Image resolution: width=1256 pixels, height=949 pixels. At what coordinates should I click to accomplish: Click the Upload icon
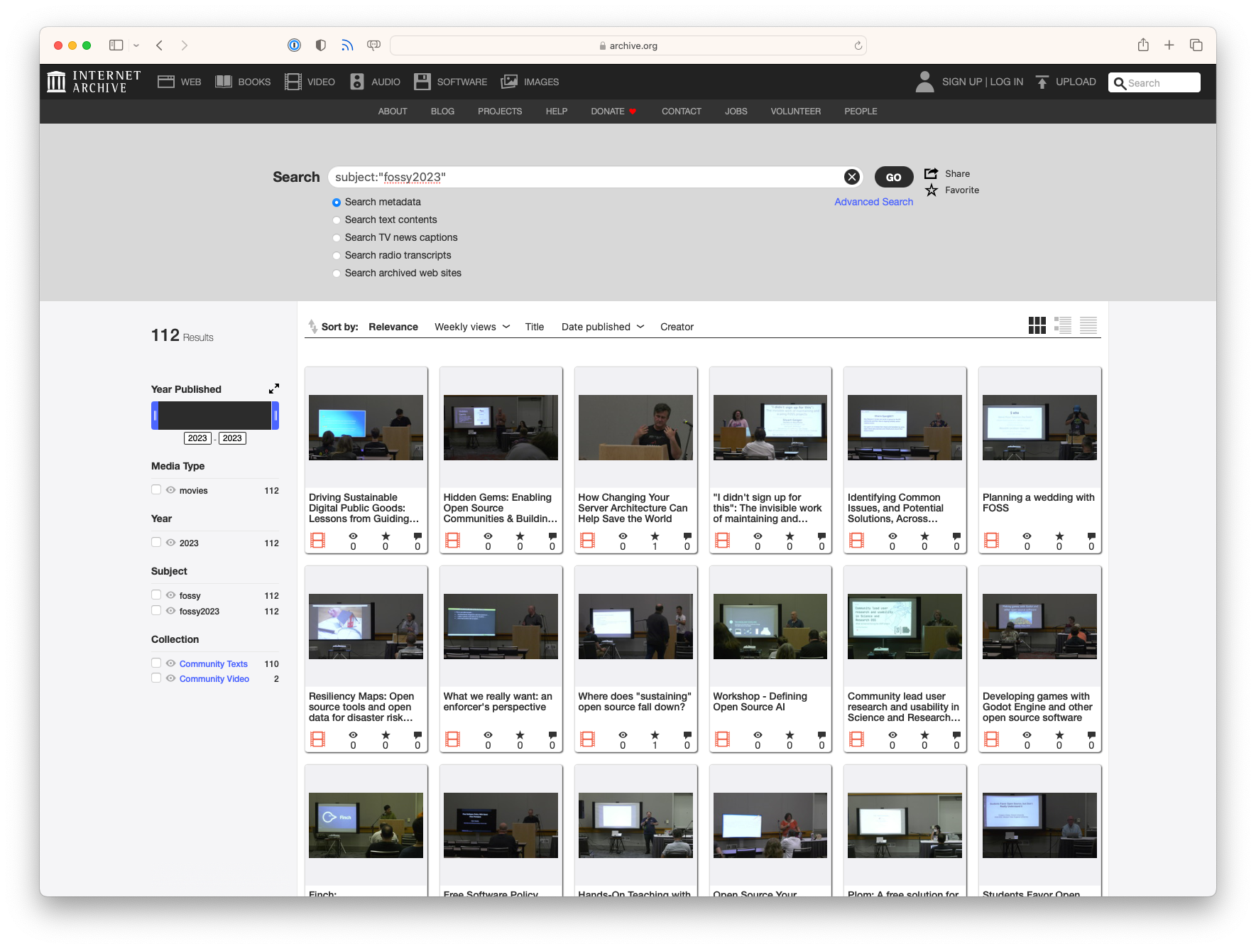[1042, 81]
